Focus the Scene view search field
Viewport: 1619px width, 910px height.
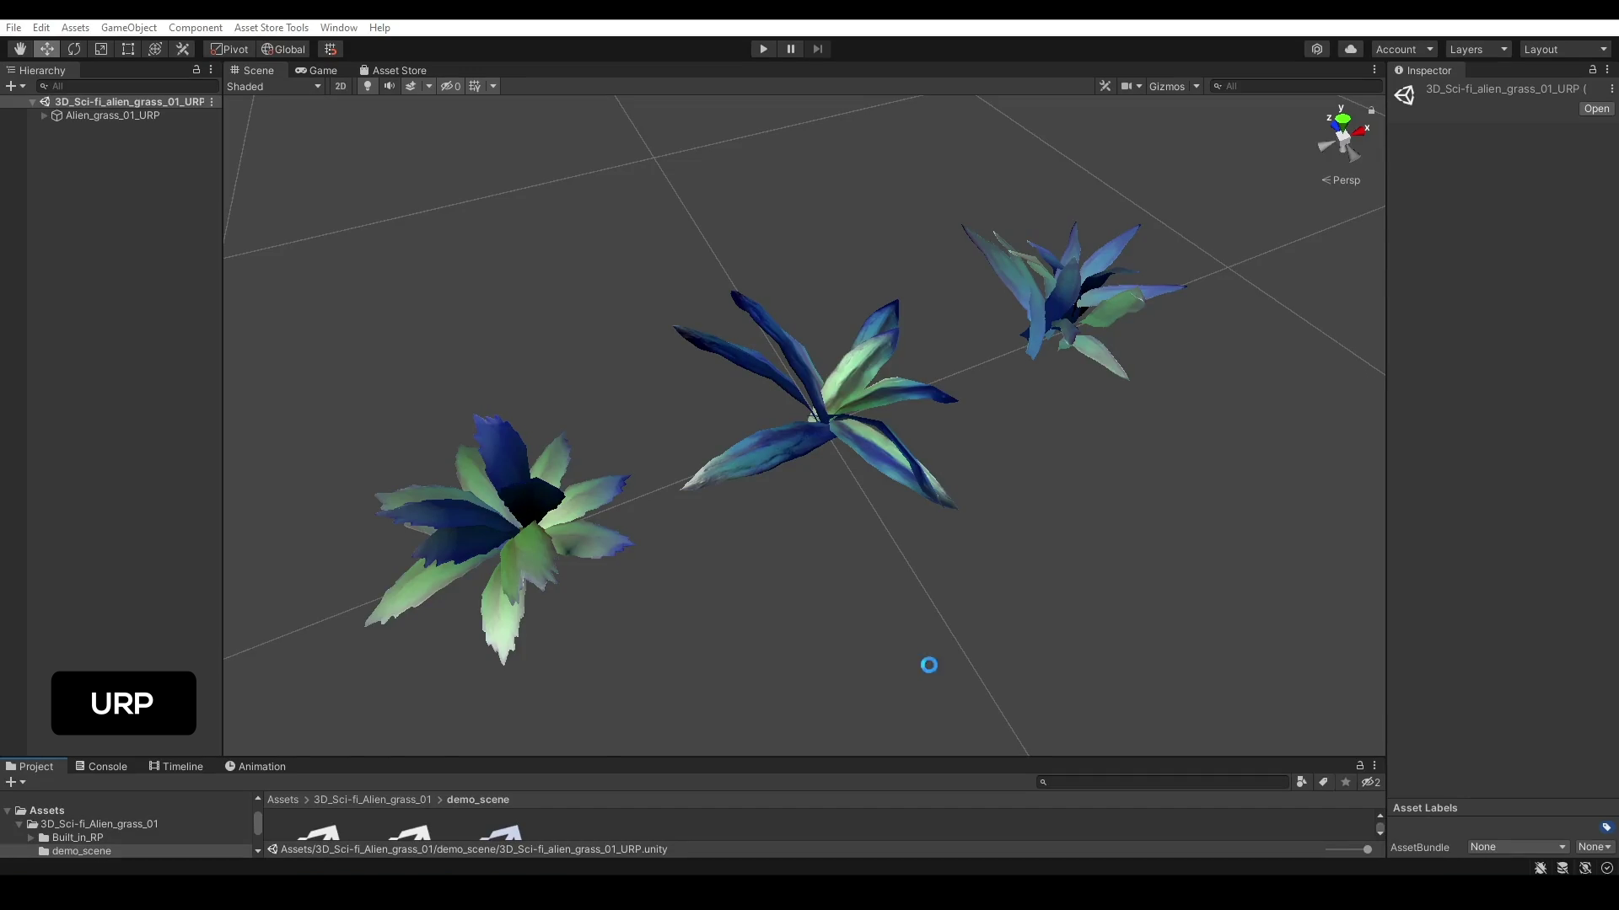pyautogui.click(x=1295, y=86)
